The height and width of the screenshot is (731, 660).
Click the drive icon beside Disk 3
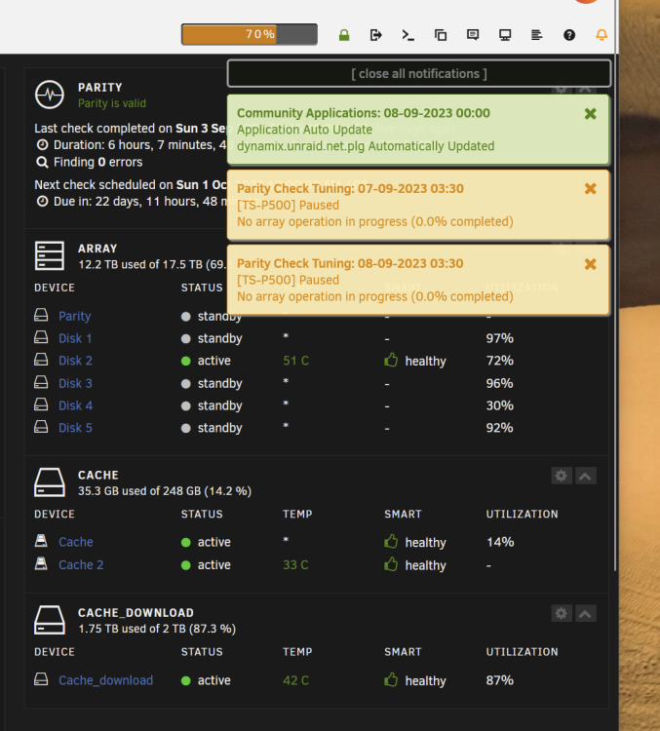(41, 382)
